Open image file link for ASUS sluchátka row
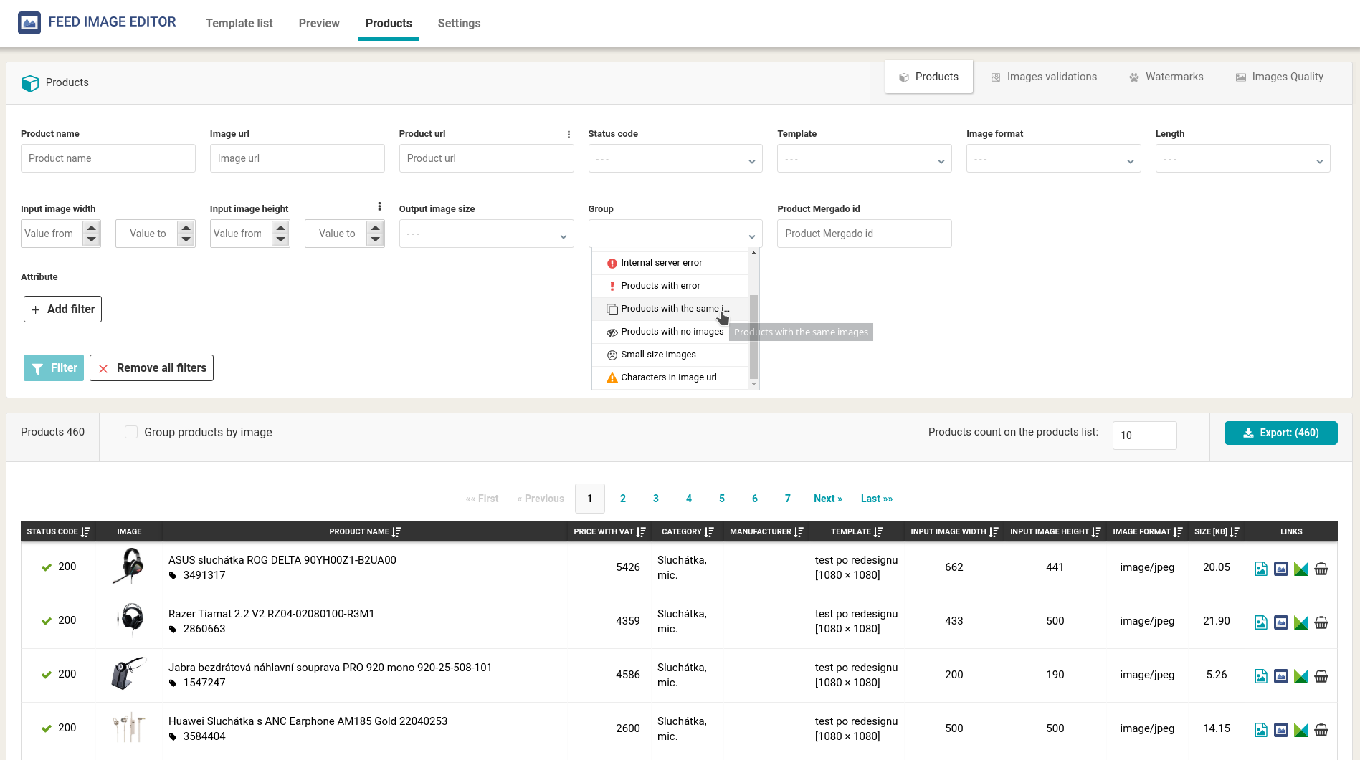The width and height of the screenshot is (1360, 760). coord(1261,569)
